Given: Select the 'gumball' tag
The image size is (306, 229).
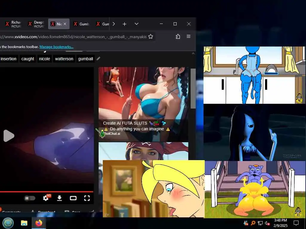Looking at the screenshot, I should click(85, 59).
